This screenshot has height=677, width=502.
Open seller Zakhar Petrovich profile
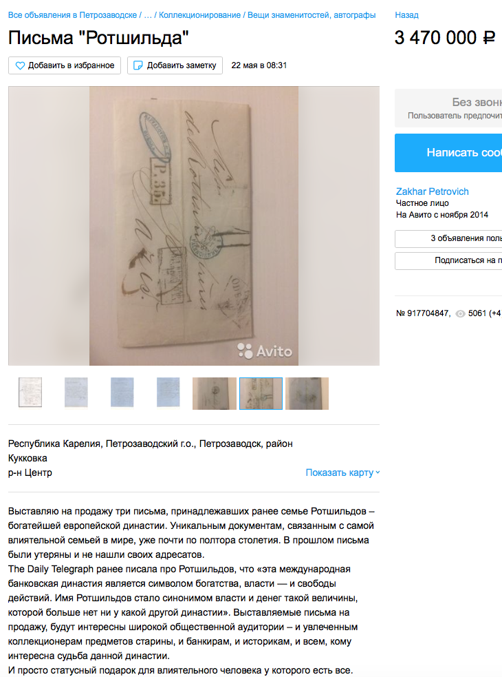[432, 191]
